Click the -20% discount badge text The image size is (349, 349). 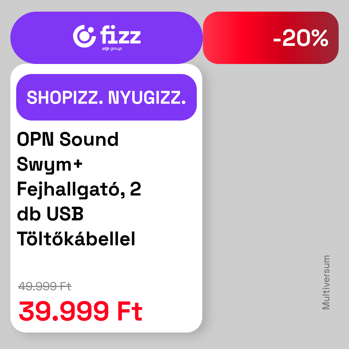pyautogui.click(x=301, y=38)
